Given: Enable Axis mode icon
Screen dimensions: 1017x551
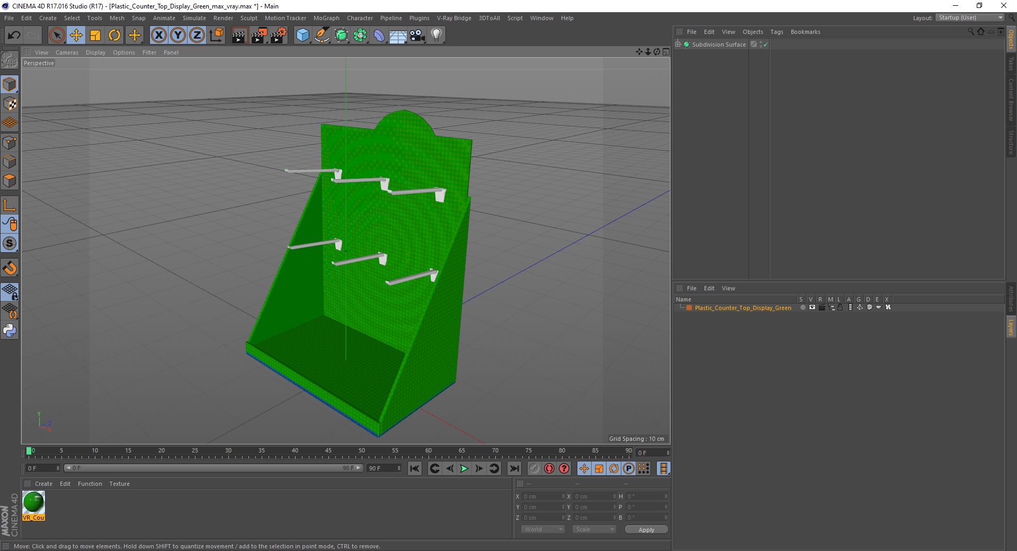Looking at the screenshot, I should point(10,205).
